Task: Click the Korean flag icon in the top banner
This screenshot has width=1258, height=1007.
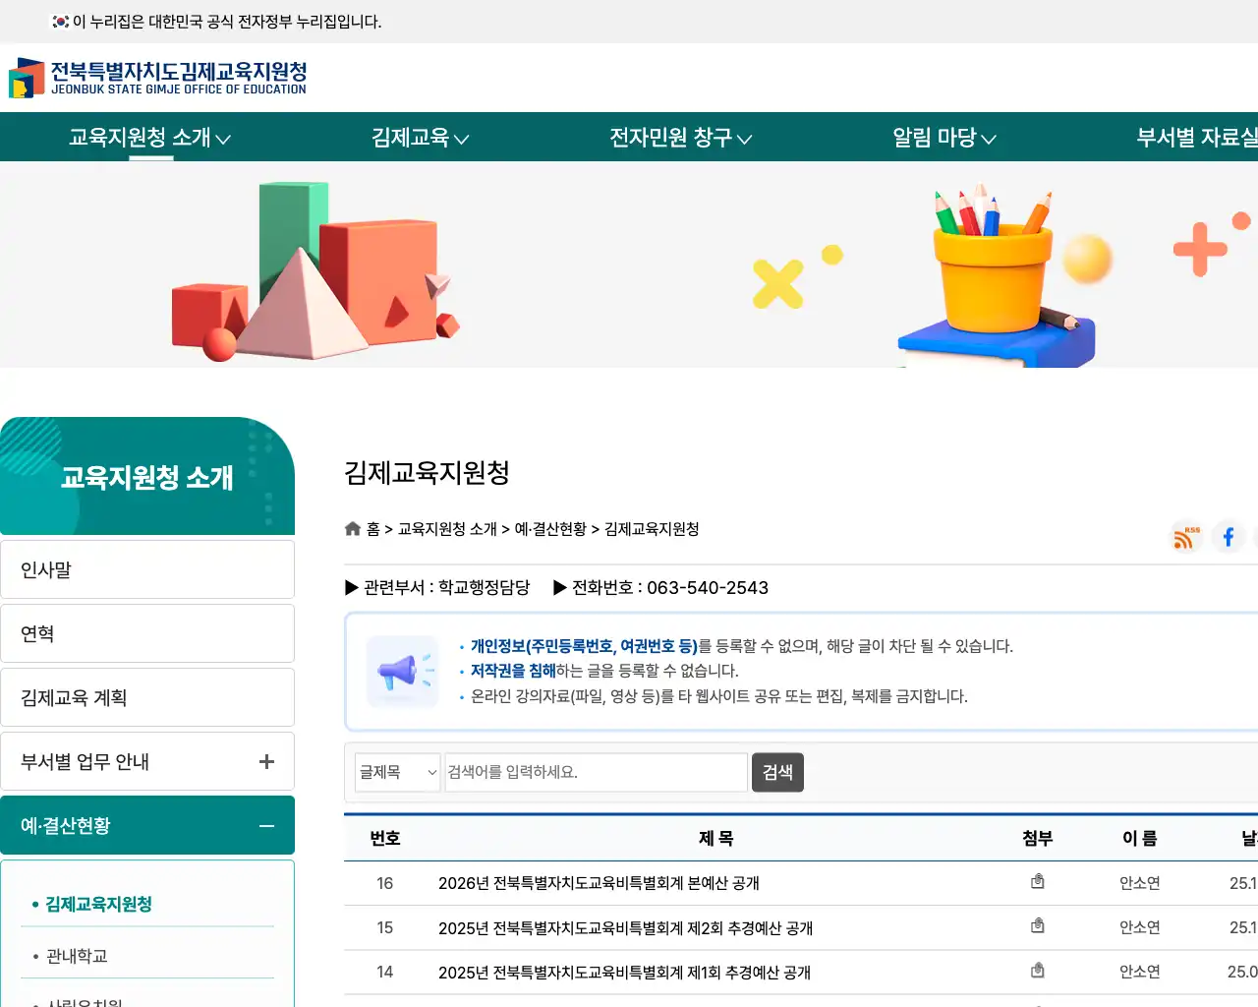Action: click(x=60, y=20)
